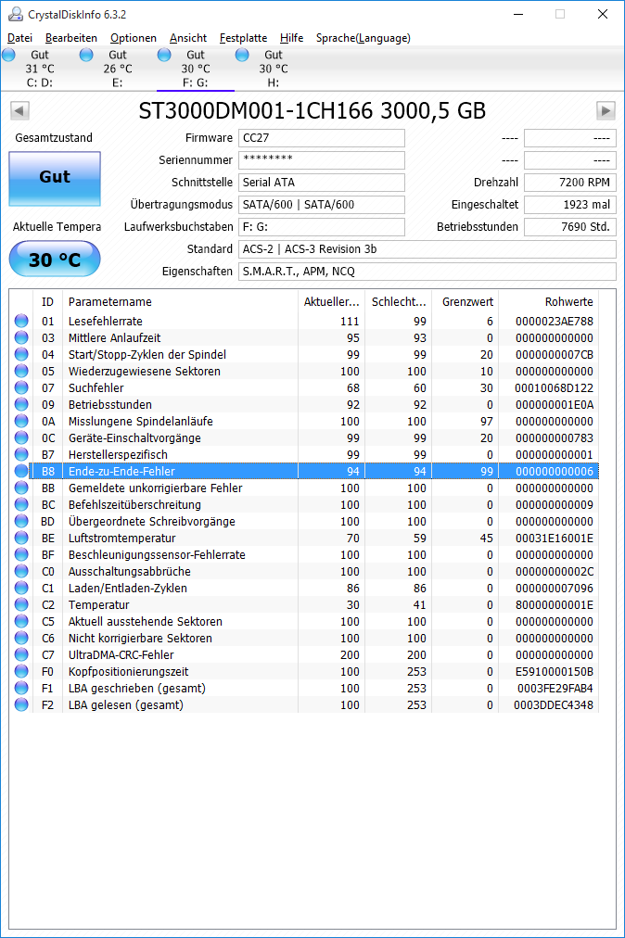Open the Datei menu
625x938 pixels.
click(19, 38)
